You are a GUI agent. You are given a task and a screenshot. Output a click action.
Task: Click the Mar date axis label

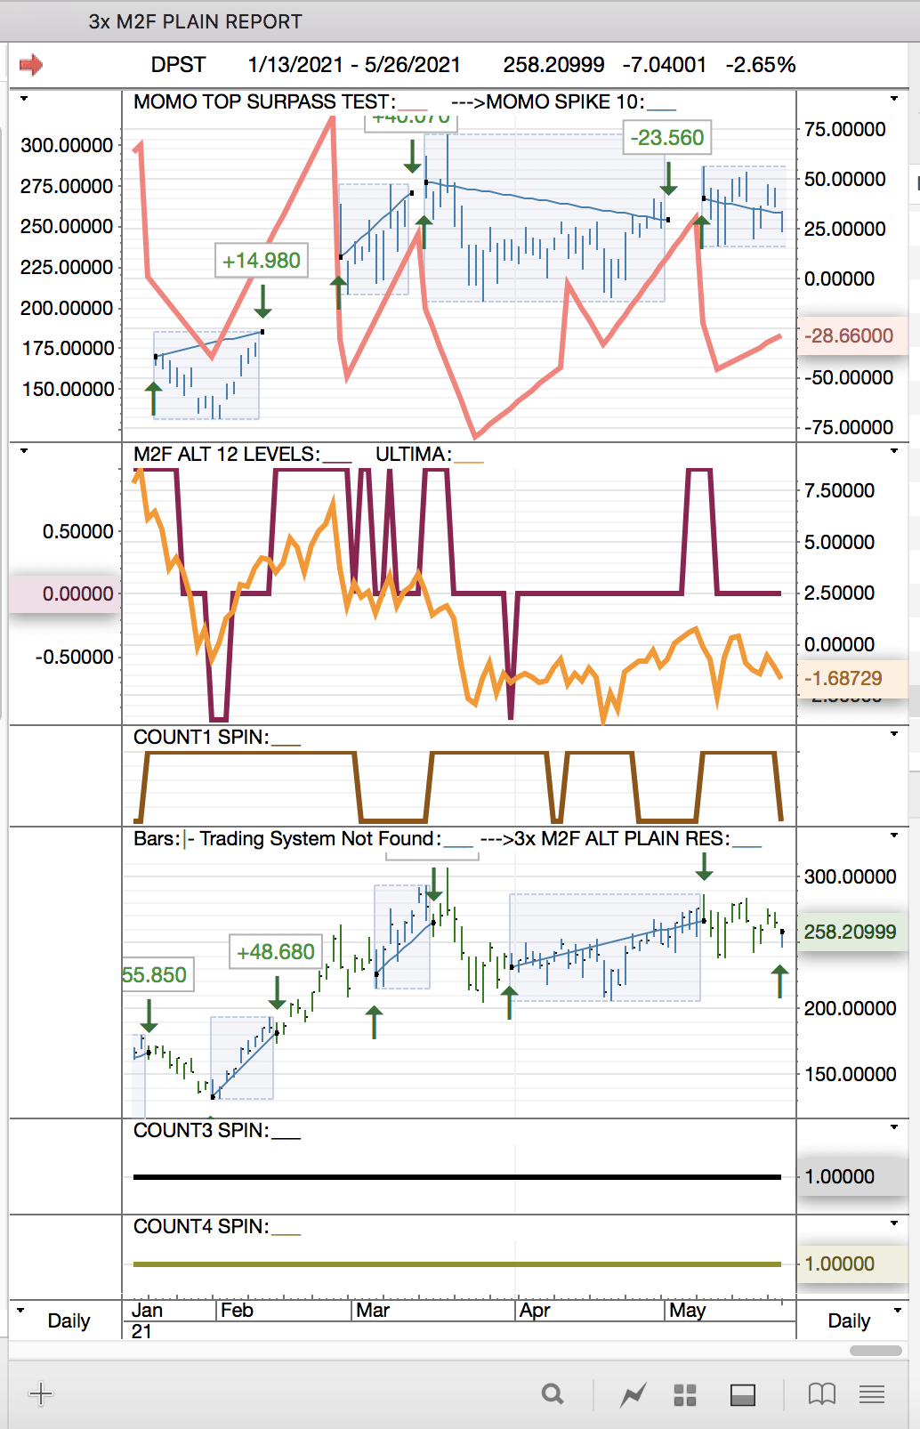[x=373, y=1311]
